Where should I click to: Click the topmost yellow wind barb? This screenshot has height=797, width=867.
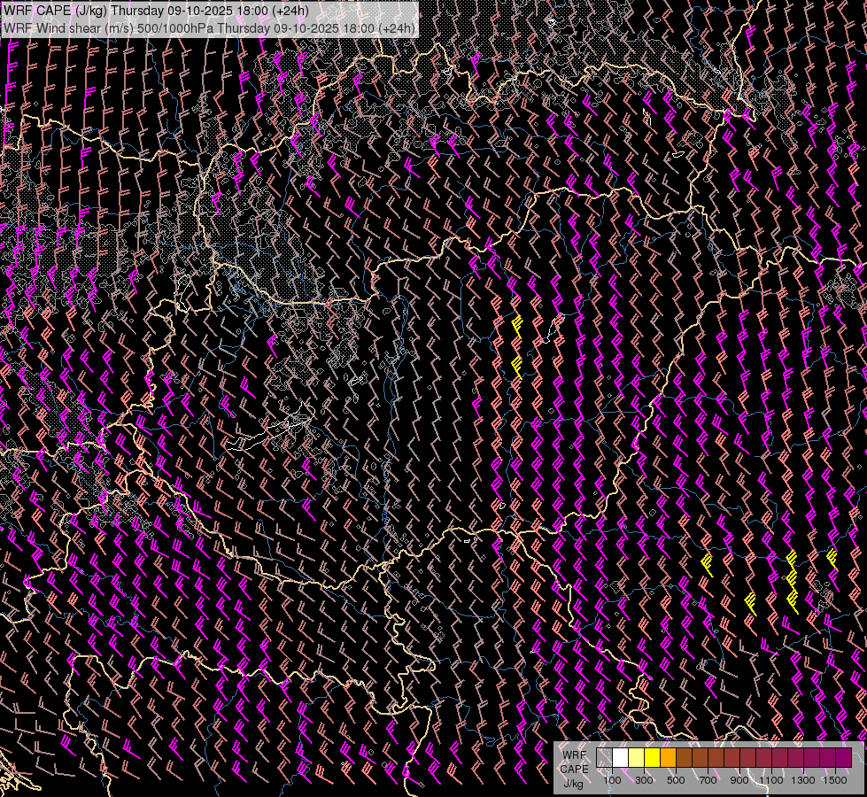click(516, 325)
